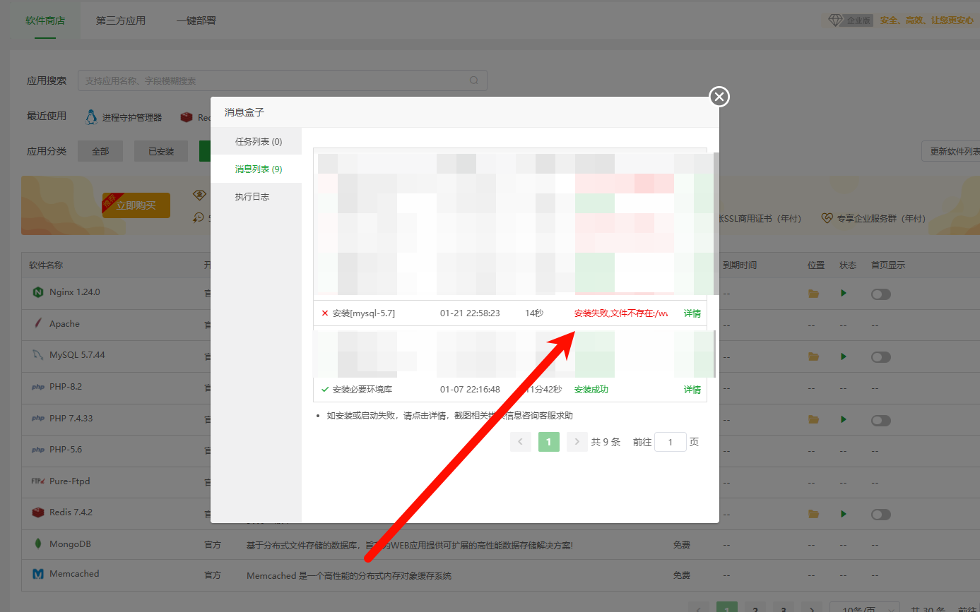Toggle 首页显示 for MySQL 5.7.44
Viewport: 980px width, 612px height.
pyautogui.click(x=881, y=357)
